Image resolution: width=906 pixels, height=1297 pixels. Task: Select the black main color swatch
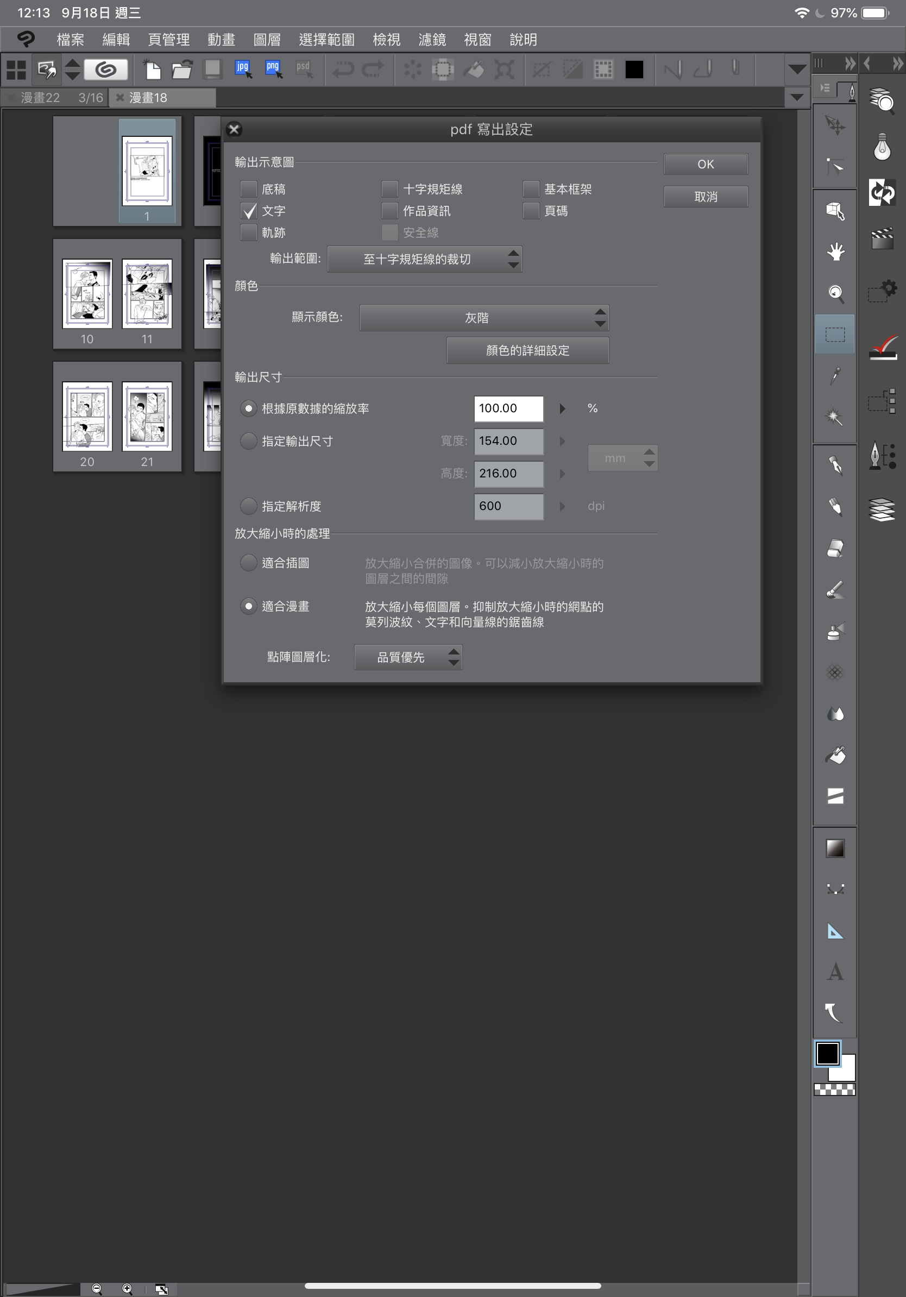(827, 1054)
